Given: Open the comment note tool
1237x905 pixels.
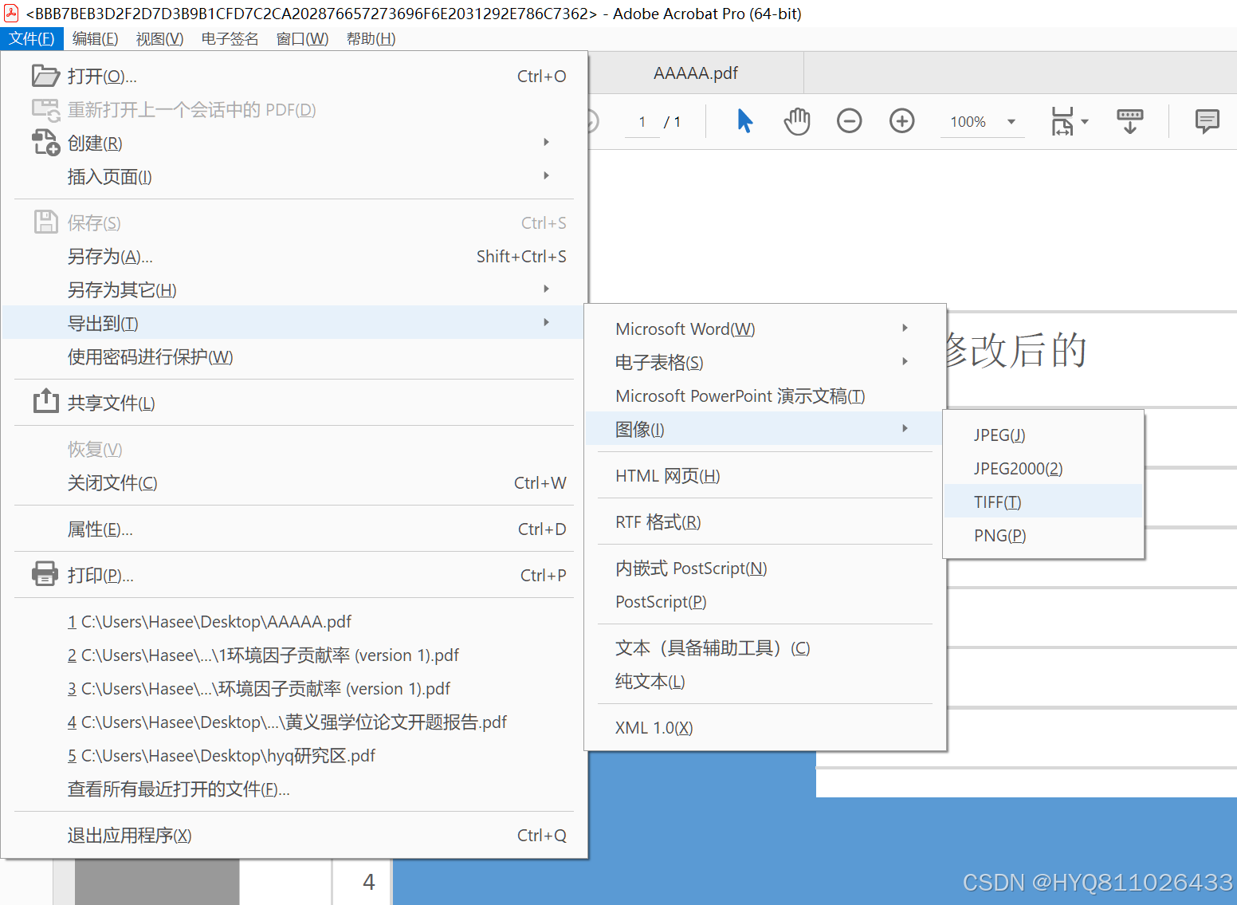Looking at the screenshot, I should click(1207, 121).
